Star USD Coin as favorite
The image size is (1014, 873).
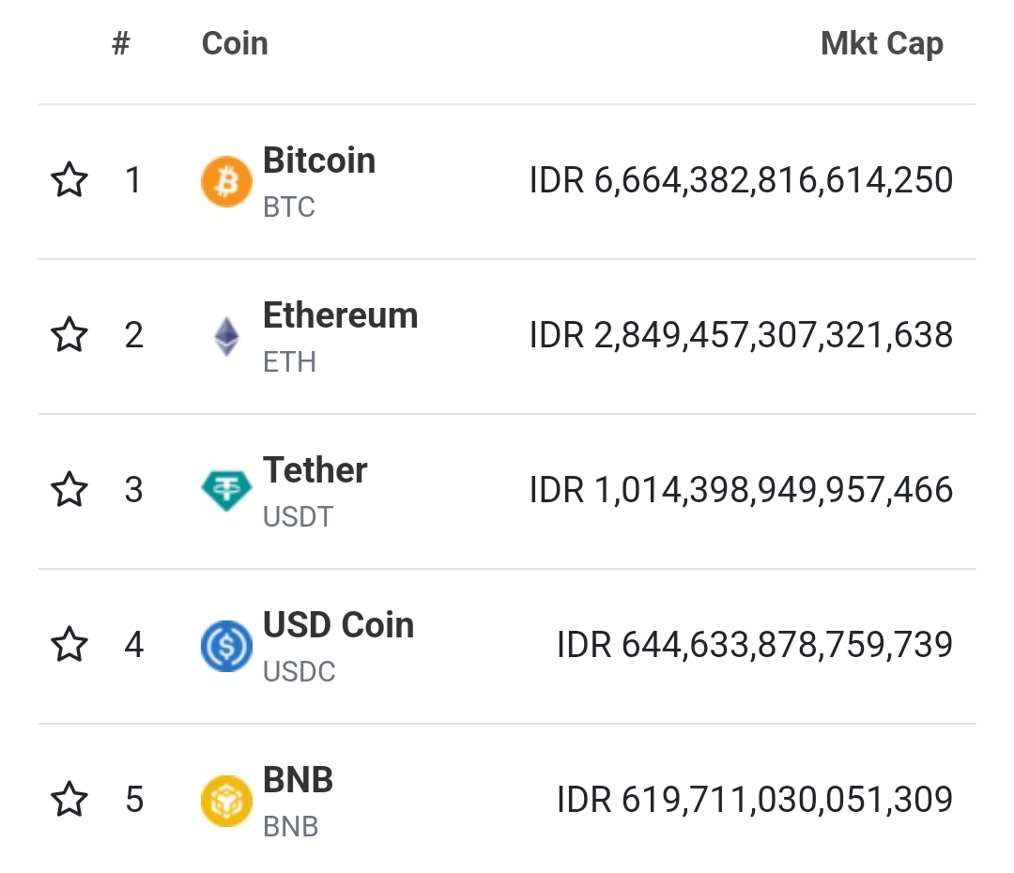pos(69,644)
